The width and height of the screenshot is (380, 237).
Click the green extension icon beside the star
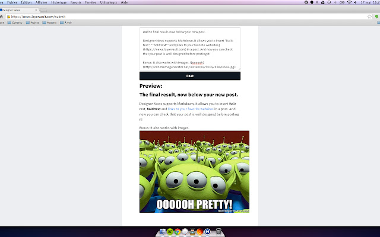coord(377,17)
